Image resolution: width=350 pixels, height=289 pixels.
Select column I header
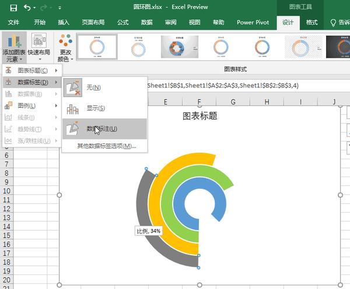pyautogui.click(x=300, y=102)
